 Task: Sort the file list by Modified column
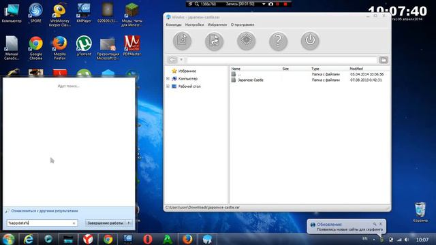click(x=356, y=69)
